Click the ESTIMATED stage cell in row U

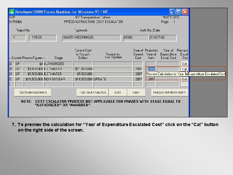point(58,74)
